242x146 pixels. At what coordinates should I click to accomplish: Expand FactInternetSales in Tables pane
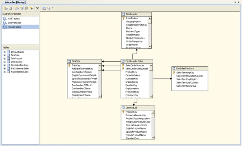5,69
